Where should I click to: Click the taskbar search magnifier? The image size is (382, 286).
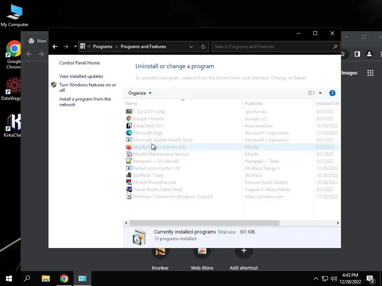click(27, 278)
